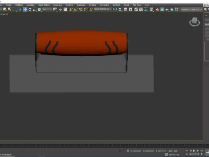
Task: Choose Rectangular Selection Region tool
Action: [x=14, y=10]
